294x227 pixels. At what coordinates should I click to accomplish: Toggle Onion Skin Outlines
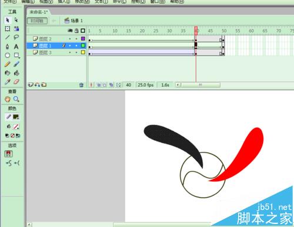105,85
